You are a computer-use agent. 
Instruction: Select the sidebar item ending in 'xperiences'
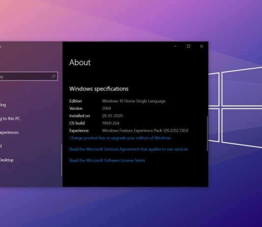(9, 133)
